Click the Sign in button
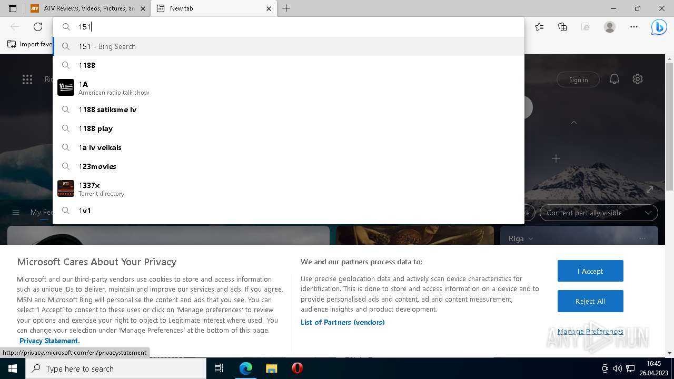Screen dimensions: 674x379 click(578, 79)
